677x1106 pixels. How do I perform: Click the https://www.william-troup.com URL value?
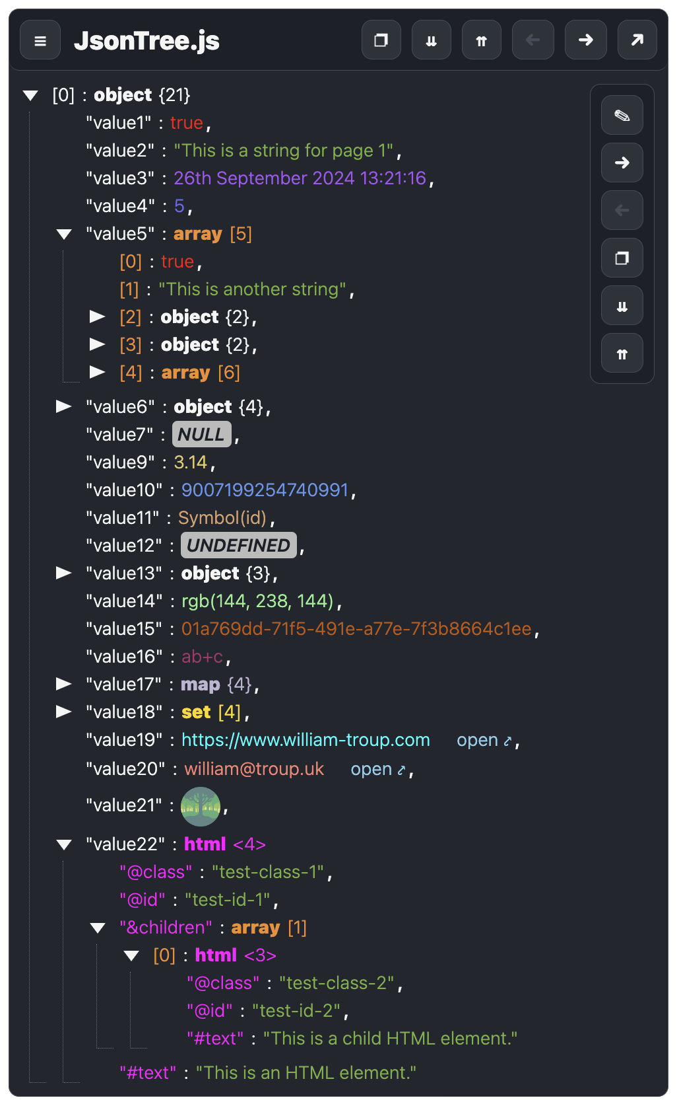point(306,740)
